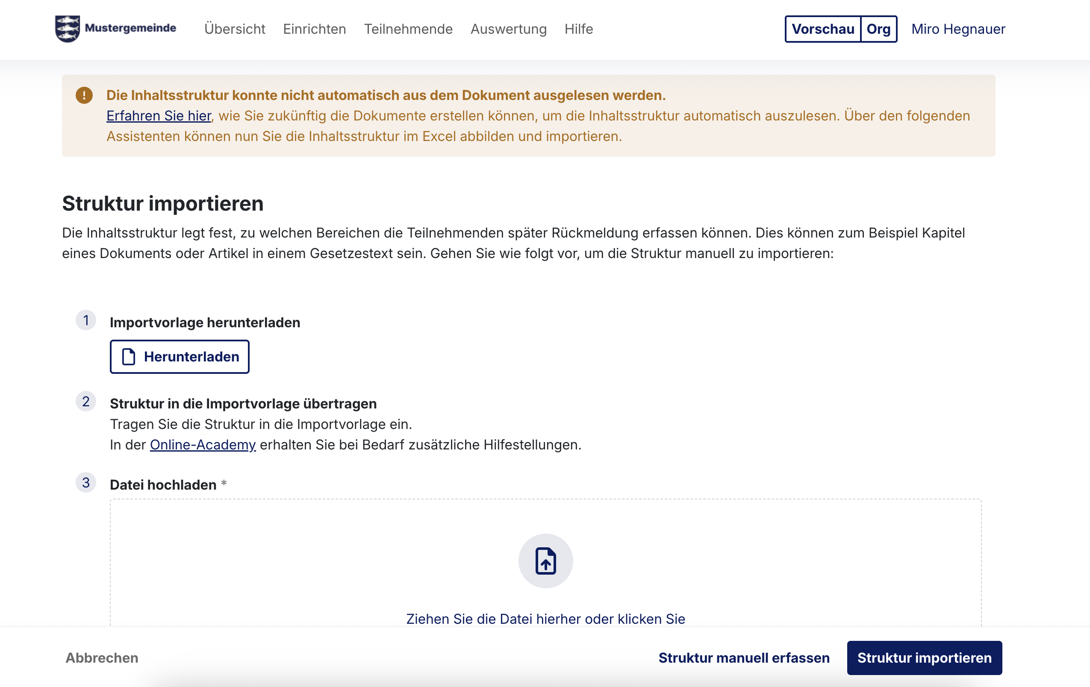Image resolution: width=1090 pixels, height=687 pixels.
Task: Click the Vorschau button
Action: click(x=823, y=29)
